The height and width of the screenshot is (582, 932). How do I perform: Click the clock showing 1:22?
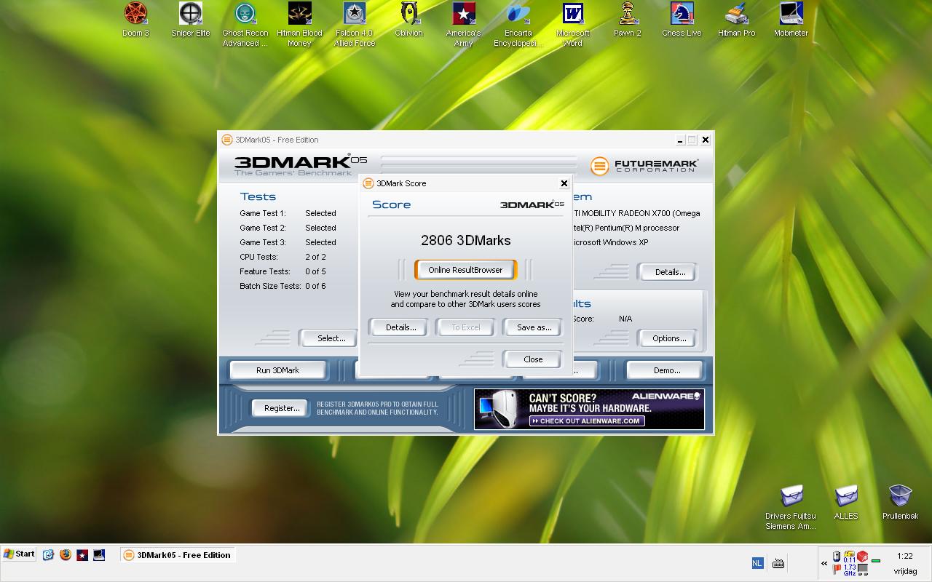pos(905,556)
